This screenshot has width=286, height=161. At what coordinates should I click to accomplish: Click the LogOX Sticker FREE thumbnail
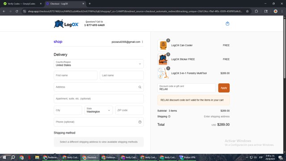click(163, 59)
